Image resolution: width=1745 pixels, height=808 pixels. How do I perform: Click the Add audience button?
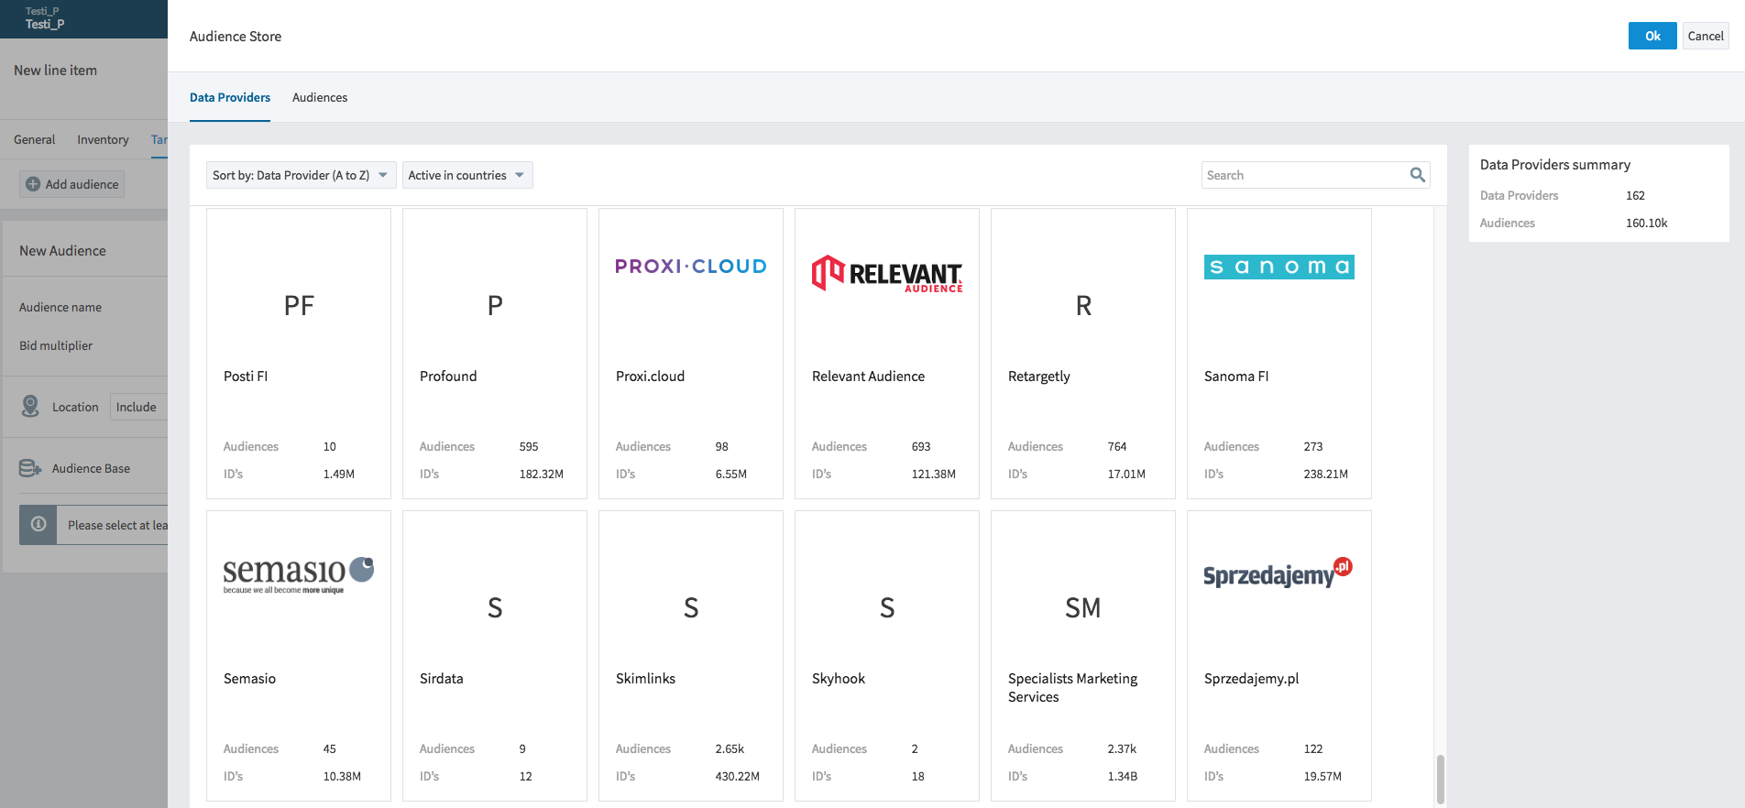(x=72, y=184)
